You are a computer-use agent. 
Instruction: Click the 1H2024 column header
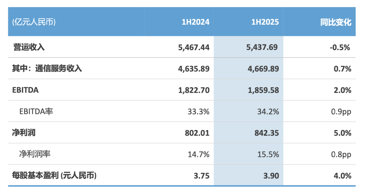[x=195, y=22]
